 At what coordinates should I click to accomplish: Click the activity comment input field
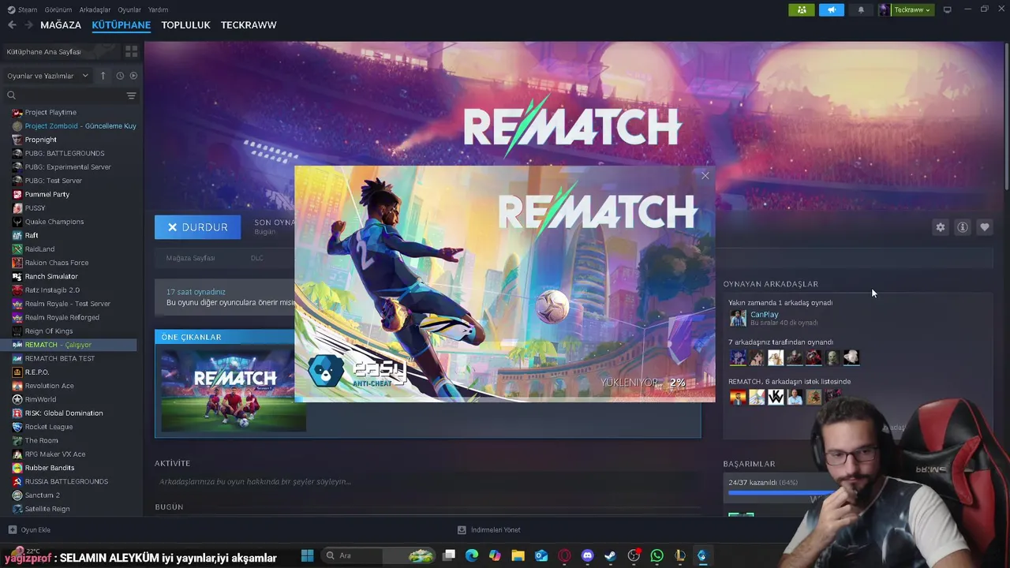pyautogui.click(x=426, y=482)
